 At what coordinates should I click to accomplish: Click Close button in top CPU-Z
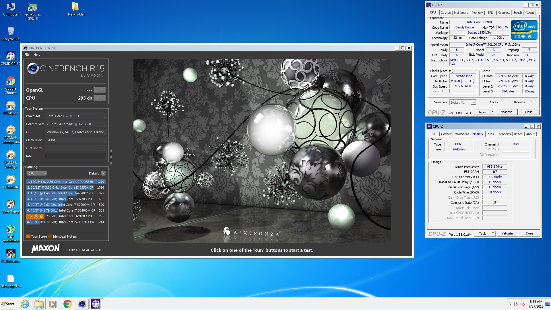(x=529, y=112)
